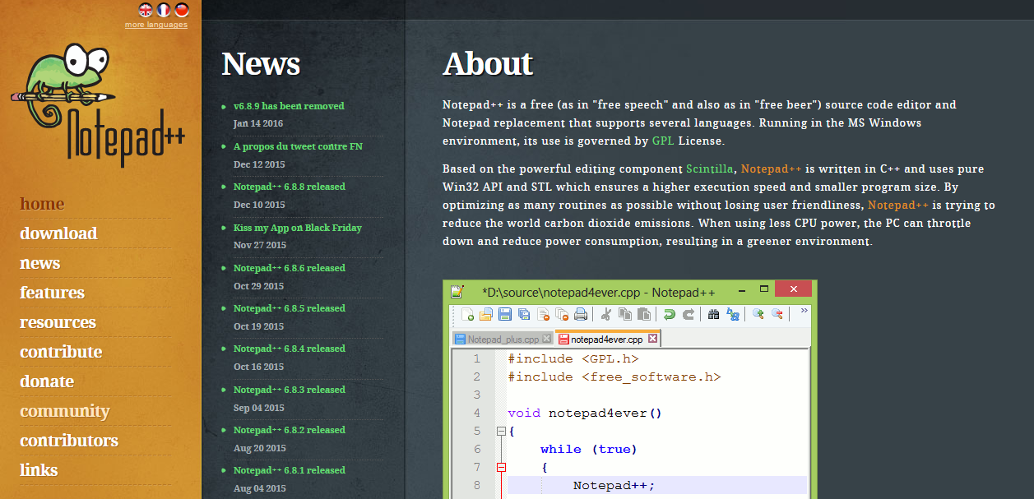
Task: Click Copy icon in Notepad++ screenshot toolbar
Action: (625, 314)
